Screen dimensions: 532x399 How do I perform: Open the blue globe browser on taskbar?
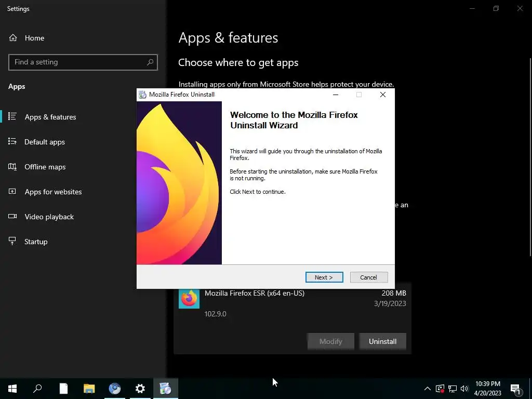coord(115,389)
